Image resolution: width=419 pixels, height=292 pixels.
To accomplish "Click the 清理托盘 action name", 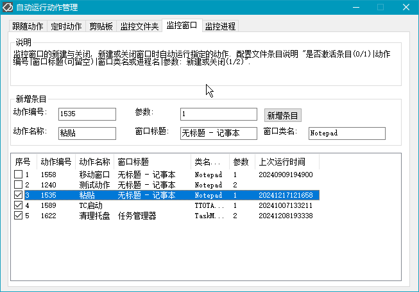I will click(x=94, y=216).
